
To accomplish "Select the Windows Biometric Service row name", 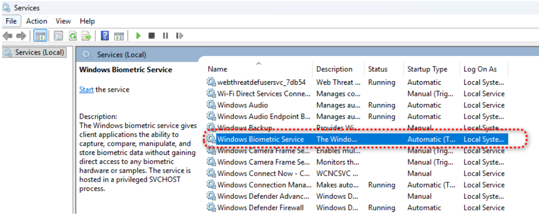I will [x=261, y=139].
